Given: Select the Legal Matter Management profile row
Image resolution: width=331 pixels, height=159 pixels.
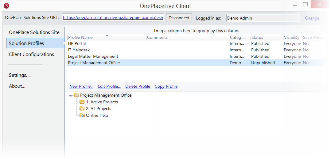Looking at the screenshot, I should 196,56.
